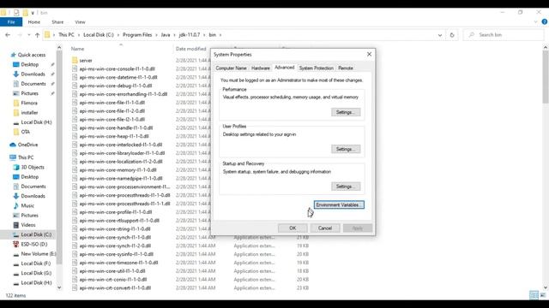Cancel the System Properties dialog
Viewport: 549px width, 308px height.
[325, 228]
